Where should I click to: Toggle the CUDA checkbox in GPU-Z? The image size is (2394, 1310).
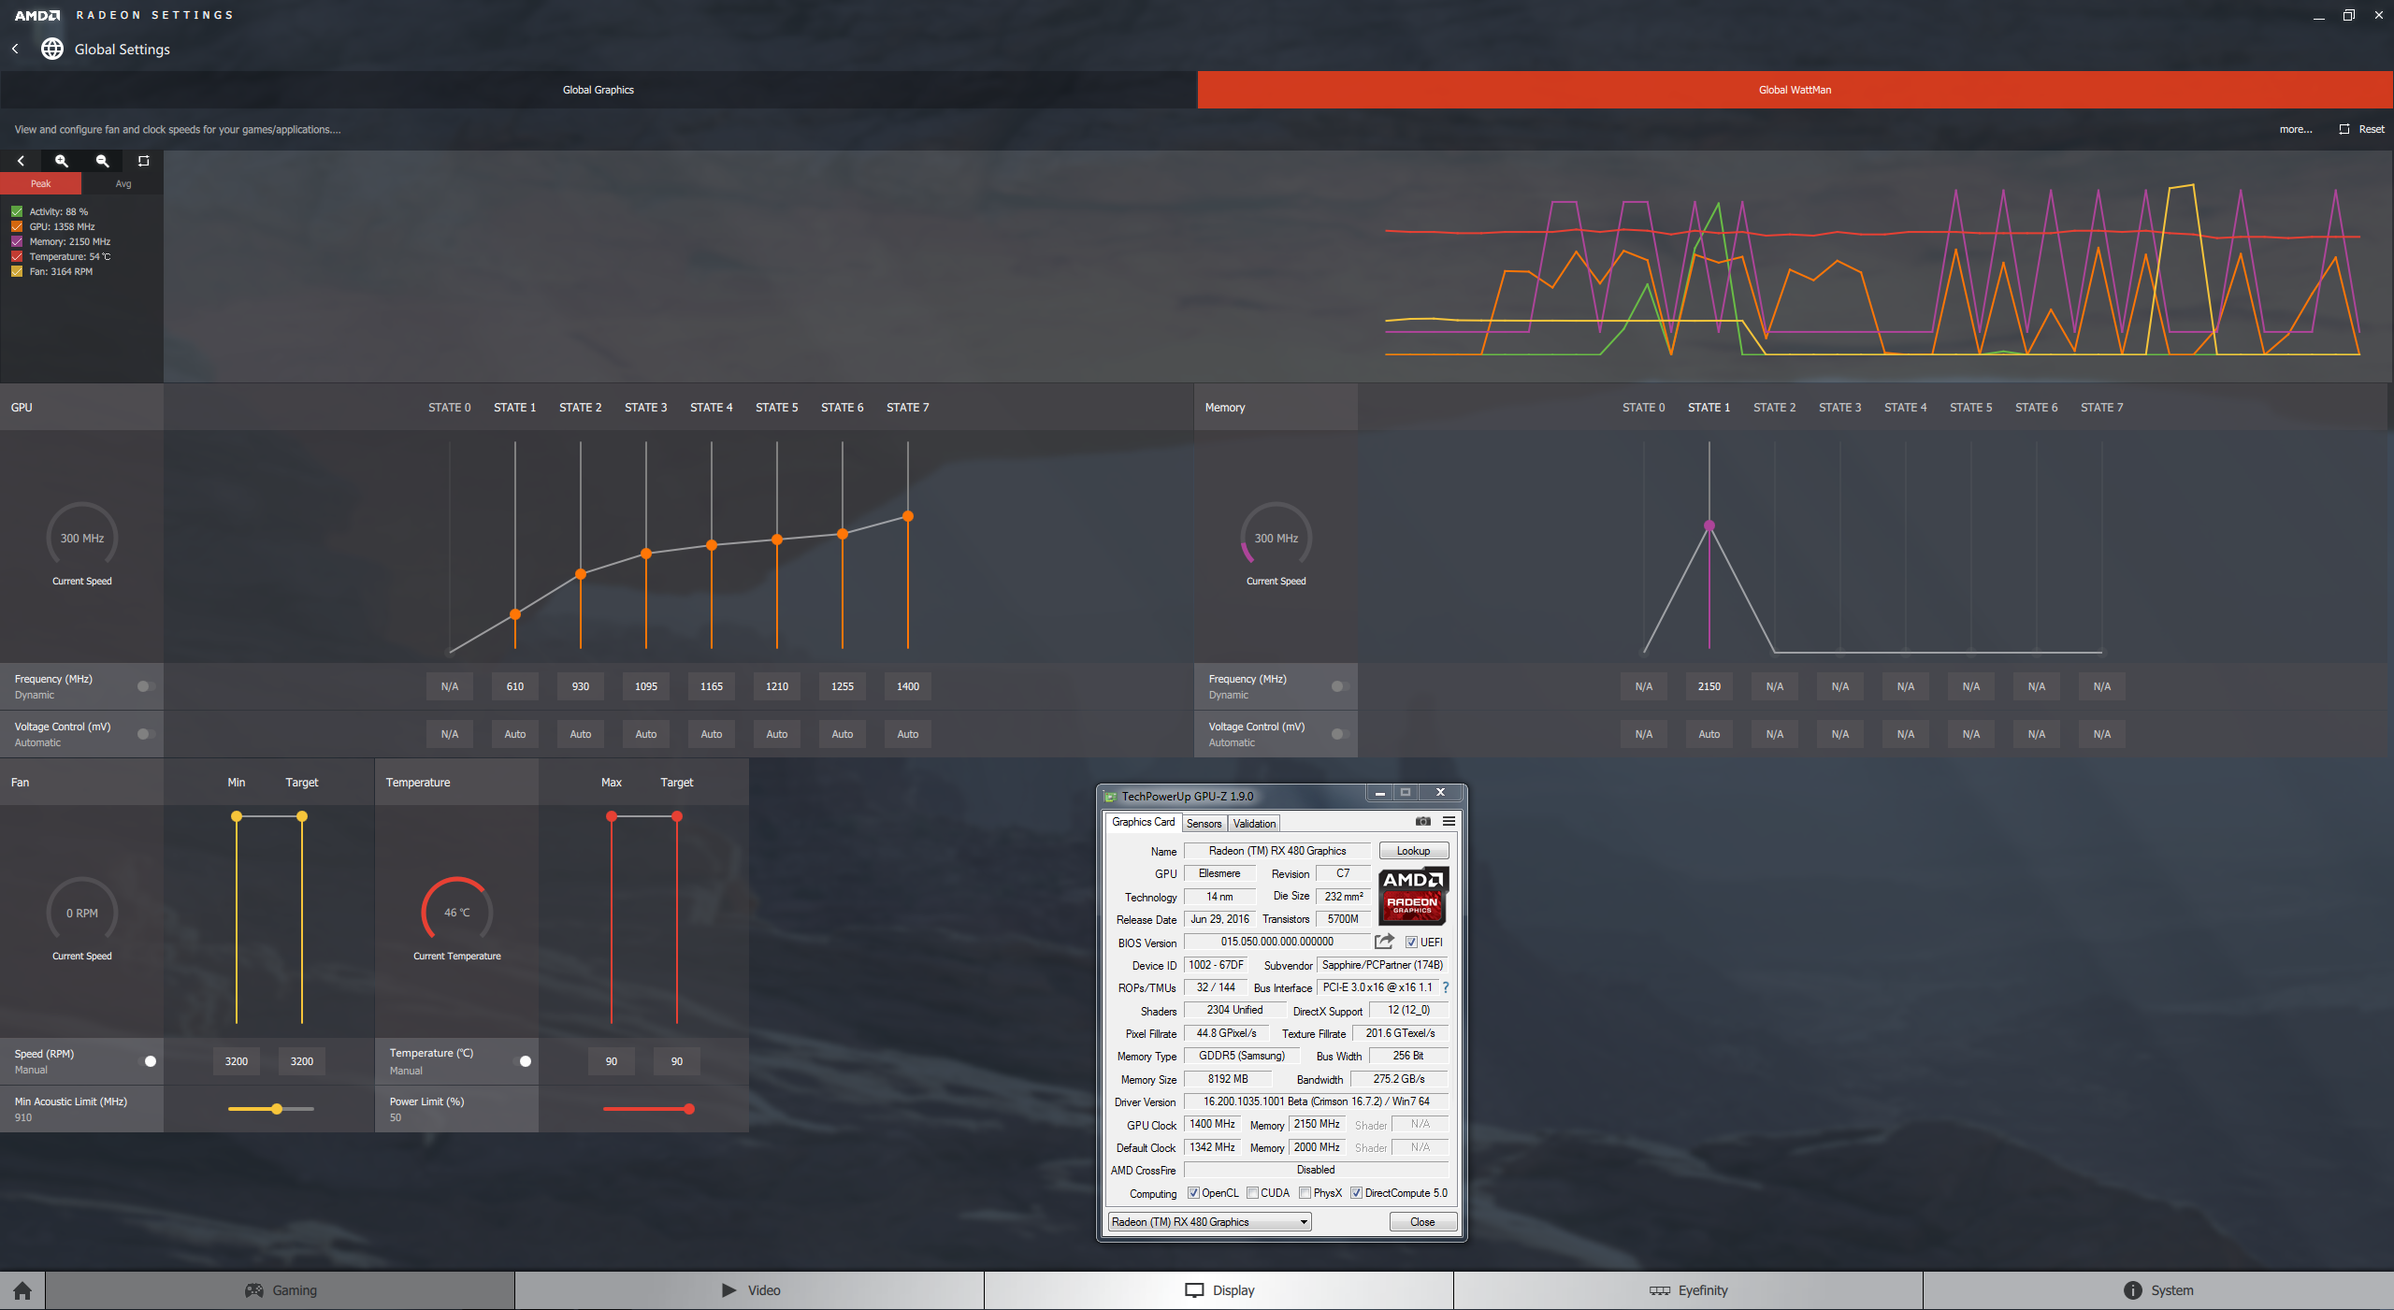pos(1252,1193)
